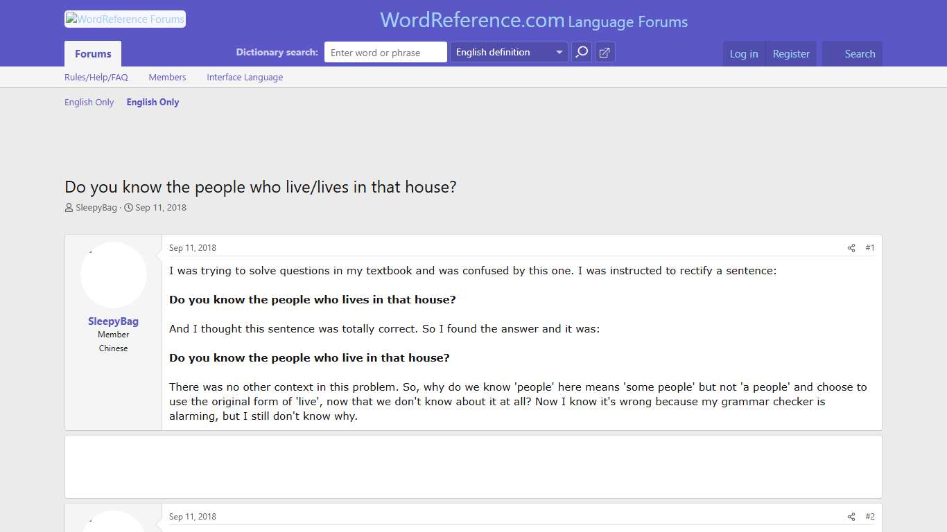This screenshot has height=532, width=947.
Task: Click the share icon on post #2
Action: point(851,516)
